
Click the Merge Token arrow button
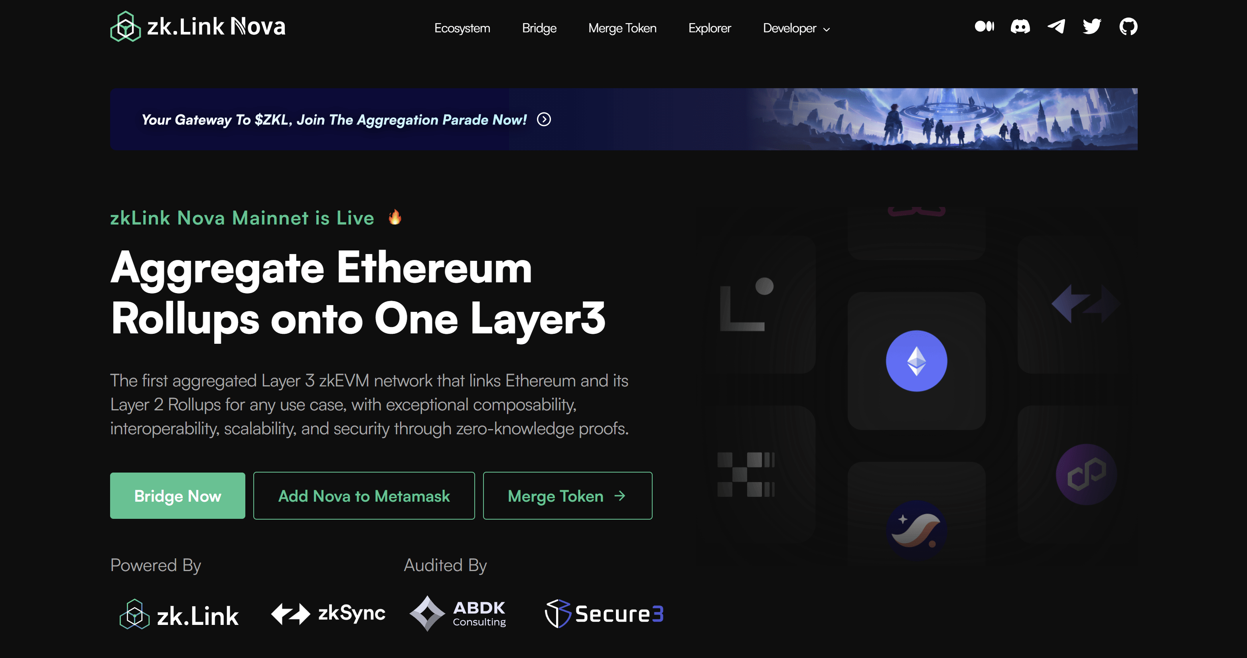pyautogui.click(x=568, y=496)
